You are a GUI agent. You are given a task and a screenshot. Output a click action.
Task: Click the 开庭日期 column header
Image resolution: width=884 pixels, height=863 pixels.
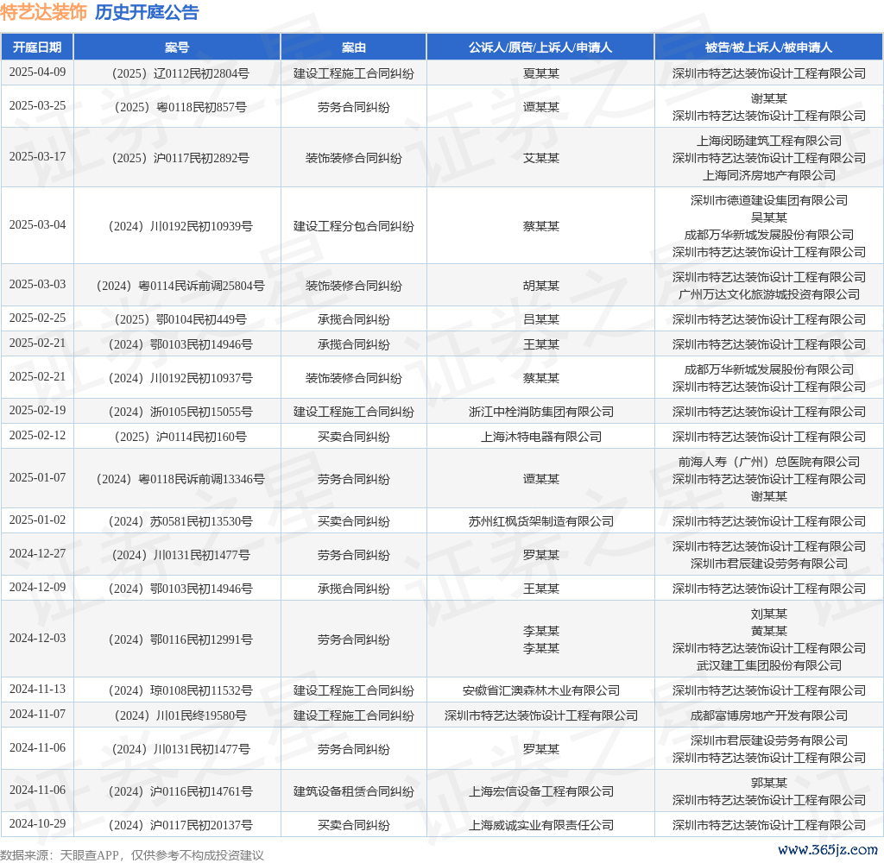pyautogui.click(x=37, y=47)
